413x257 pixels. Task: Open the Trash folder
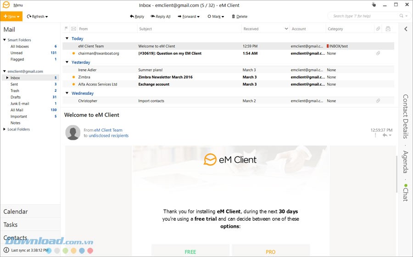15,90
